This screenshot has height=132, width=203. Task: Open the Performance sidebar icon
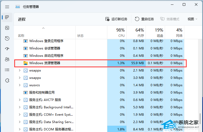7,28
